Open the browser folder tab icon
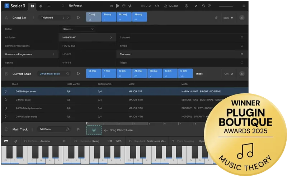The image size is (287, 176). tap(32, 6)
